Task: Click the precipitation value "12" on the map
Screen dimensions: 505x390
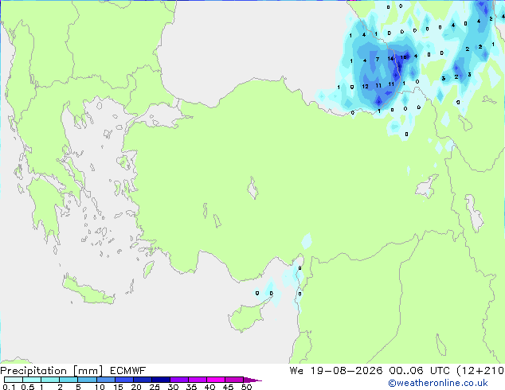Action: click(365, 87)
